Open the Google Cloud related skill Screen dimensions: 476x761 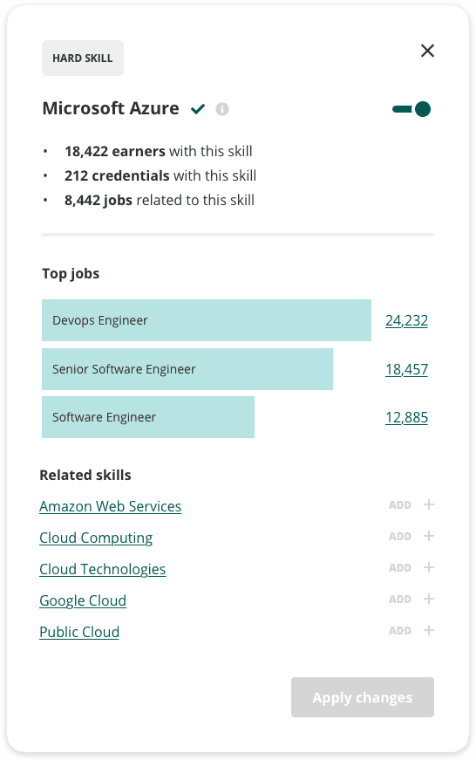[x=83, y=600]
